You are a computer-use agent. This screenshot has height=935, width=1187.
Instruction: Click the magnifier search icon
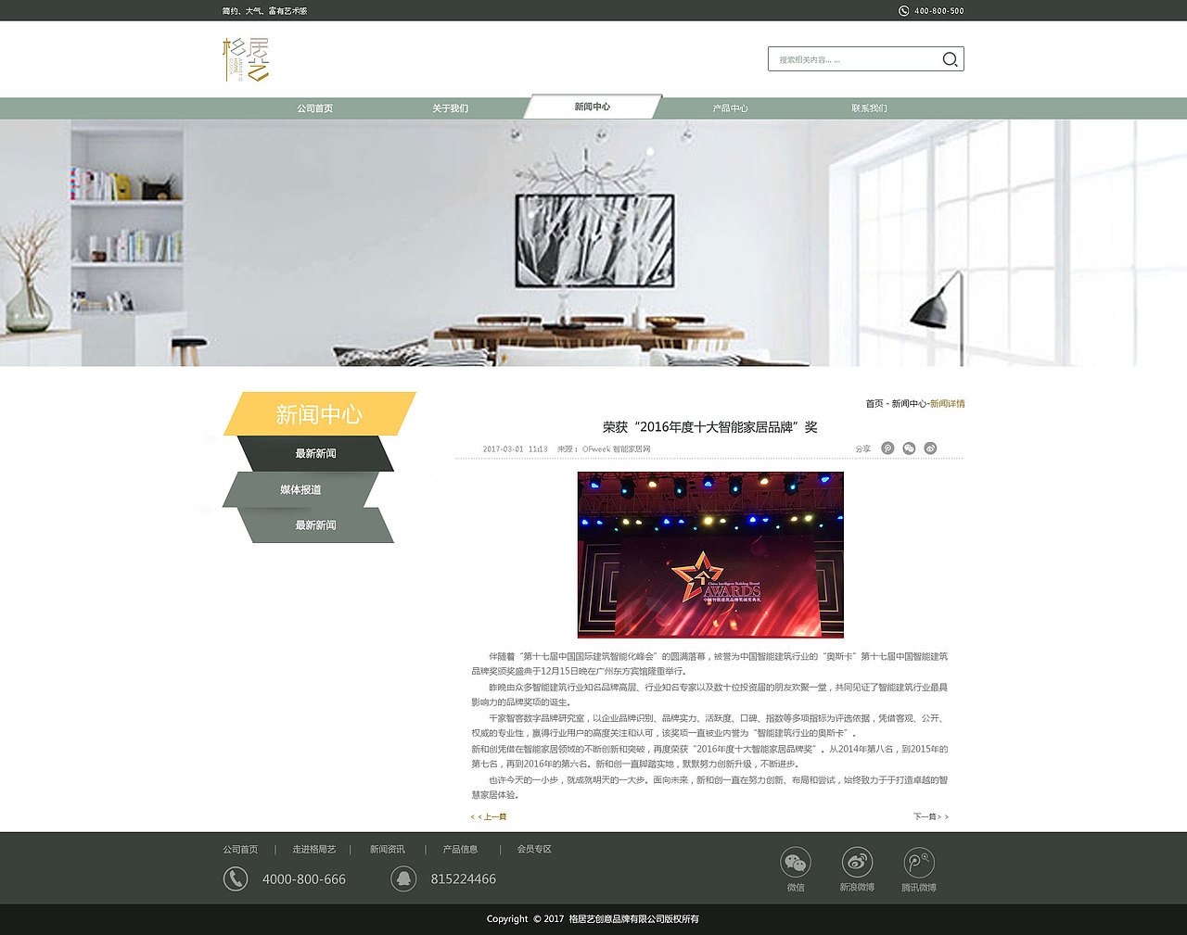click(x=950, y=58)
